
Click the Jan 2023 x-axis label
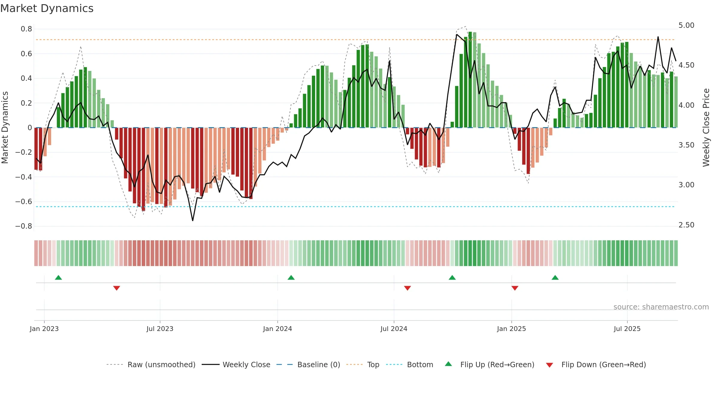pos(44,329)
